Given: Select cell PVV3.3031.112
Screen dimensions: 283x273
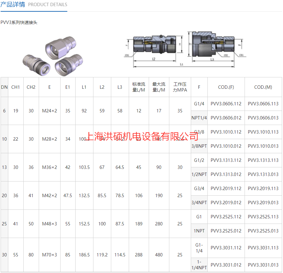Looking at the screenshot, I should point(226,248).
